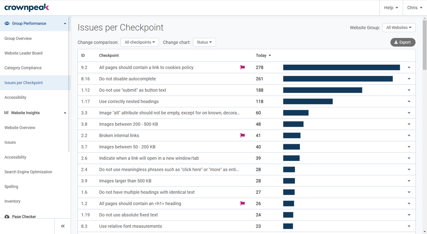
Task: Click "All pages should contain a link to cookies policy"
Action: (146, 67)
